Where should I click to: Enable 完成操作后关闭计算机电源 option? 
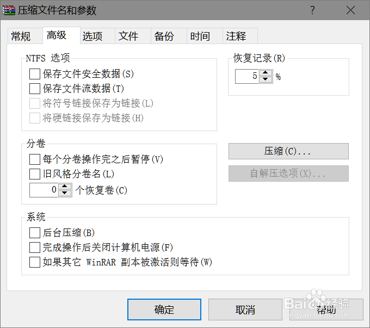coord(35,247)
